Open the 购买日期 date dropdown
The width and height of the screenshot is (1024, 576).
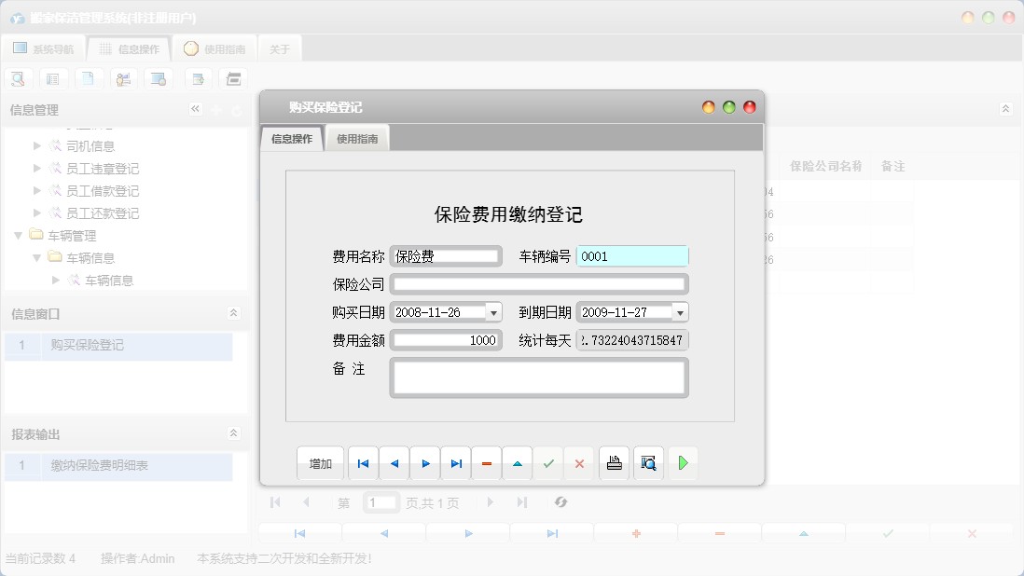click(x=495, y=311)
